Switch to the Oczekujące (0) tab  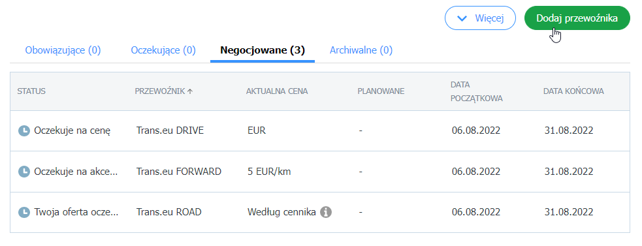[163, 50]
